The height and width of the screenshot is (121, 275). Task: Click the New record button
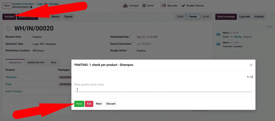(x=7, y=6)
